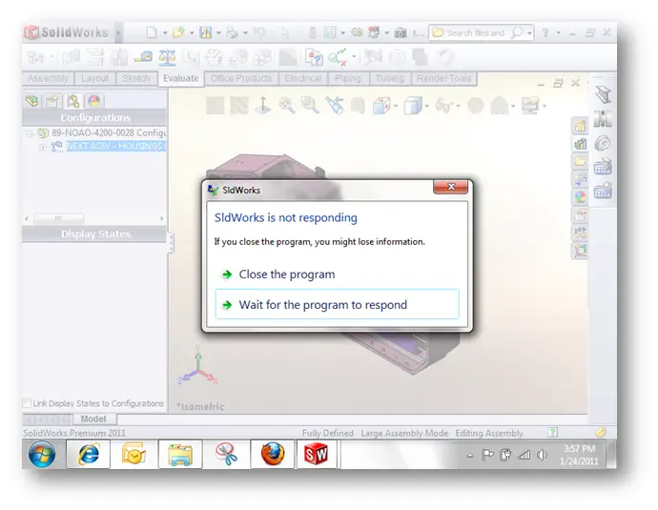Switch to PropertyManager tab icon
This screenshot has height=510, width=658.
pos(52,101)
